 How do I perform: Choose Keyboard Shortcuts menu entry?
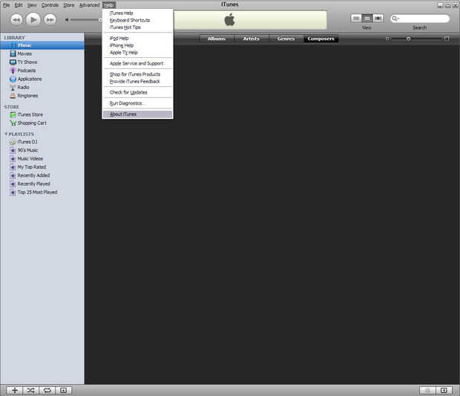[137, 20]
